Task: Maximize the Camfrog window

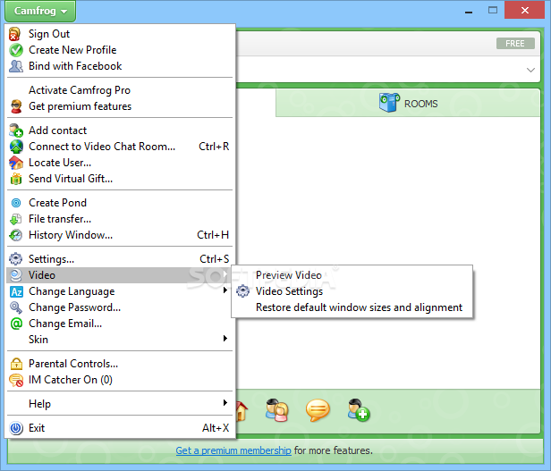Action: [493, 10]
